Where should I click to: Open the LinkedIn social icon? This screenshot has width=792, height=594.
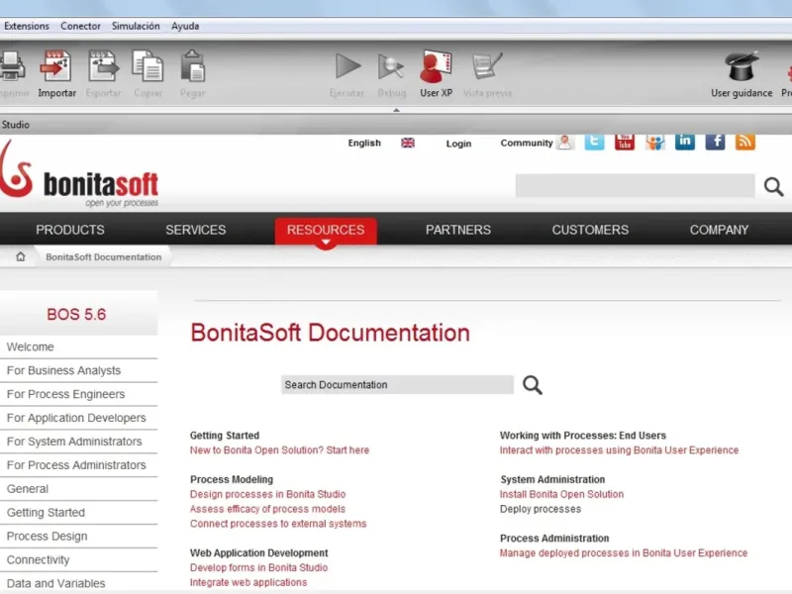tap(685, 142)
